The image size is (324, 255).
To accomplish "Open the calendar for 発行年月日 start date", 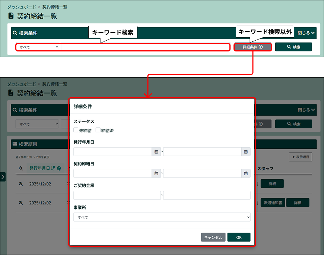I will 156,152.
